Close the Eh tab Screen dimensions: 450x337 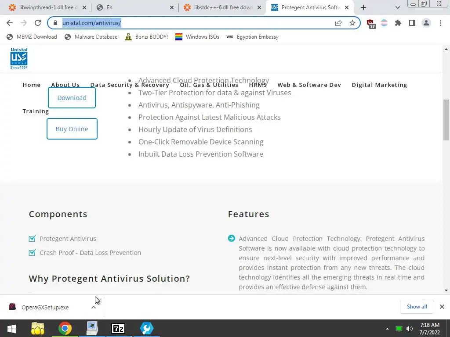[x=172, y=8]
